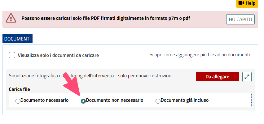Switch to the DOCUMENTI tab
The image size is (264, 124).
tap(18, 39)
